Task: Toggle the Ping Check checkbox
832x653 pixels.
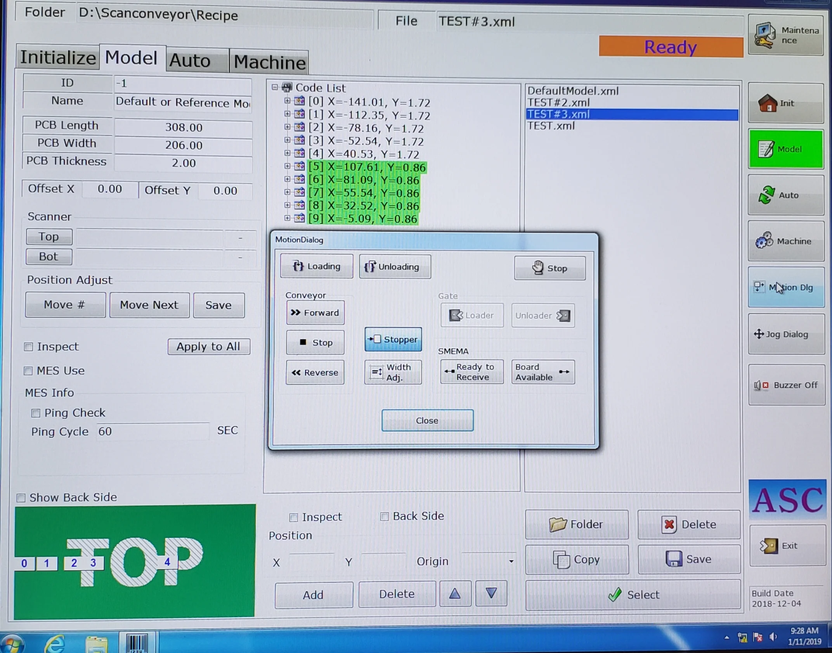Action: pos(36,413)
